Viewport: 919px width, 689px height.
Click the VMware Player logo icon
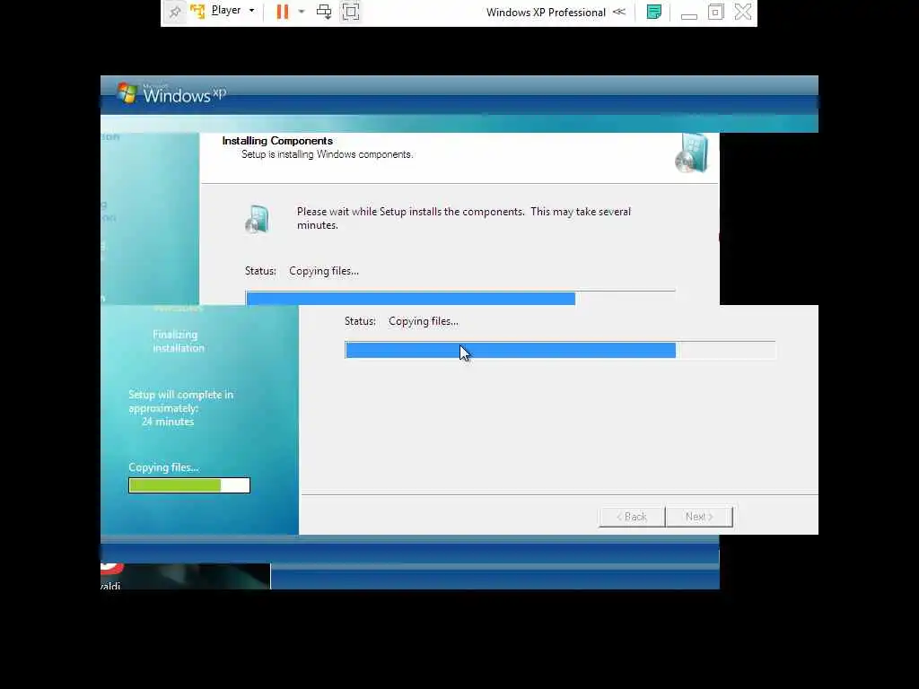point(198,11)
